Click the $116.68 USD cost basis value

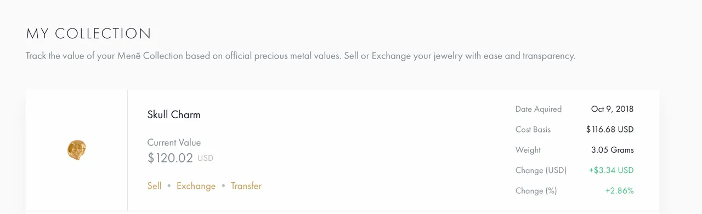[x=610, y=130]
